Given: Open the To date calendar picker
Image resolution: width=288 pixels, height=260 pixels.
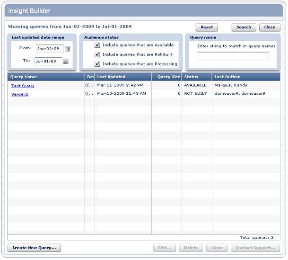Looking at the screenshot, I should pos(66,61).
